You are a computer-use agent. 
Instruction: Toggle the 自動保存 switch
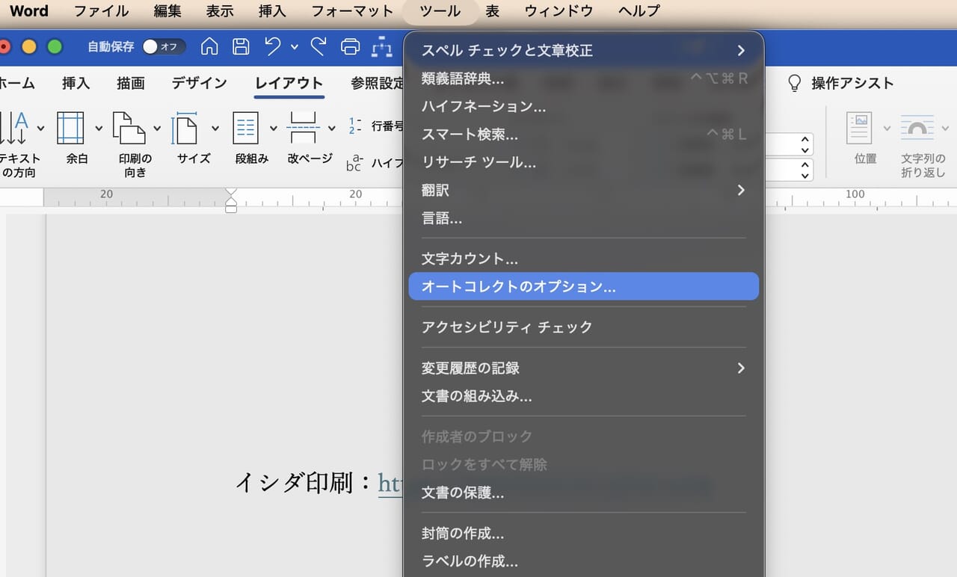(x=164, y=47)
